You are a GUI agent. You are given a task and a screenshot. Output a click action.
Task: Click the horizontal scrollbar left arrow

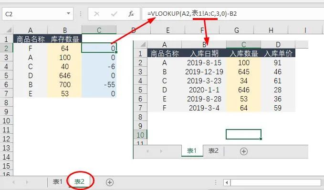pos(227,182)
